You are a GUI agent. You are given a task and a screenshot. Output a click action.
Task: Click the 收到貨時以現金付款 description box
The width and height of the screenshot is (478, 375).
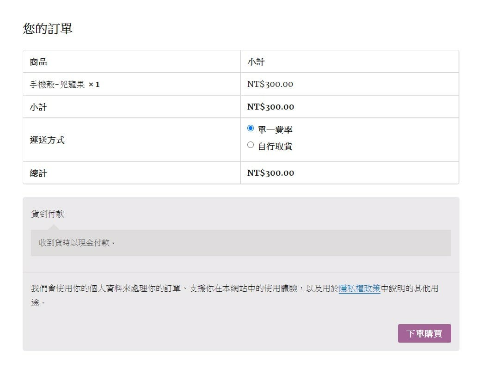tap(240, 243)
